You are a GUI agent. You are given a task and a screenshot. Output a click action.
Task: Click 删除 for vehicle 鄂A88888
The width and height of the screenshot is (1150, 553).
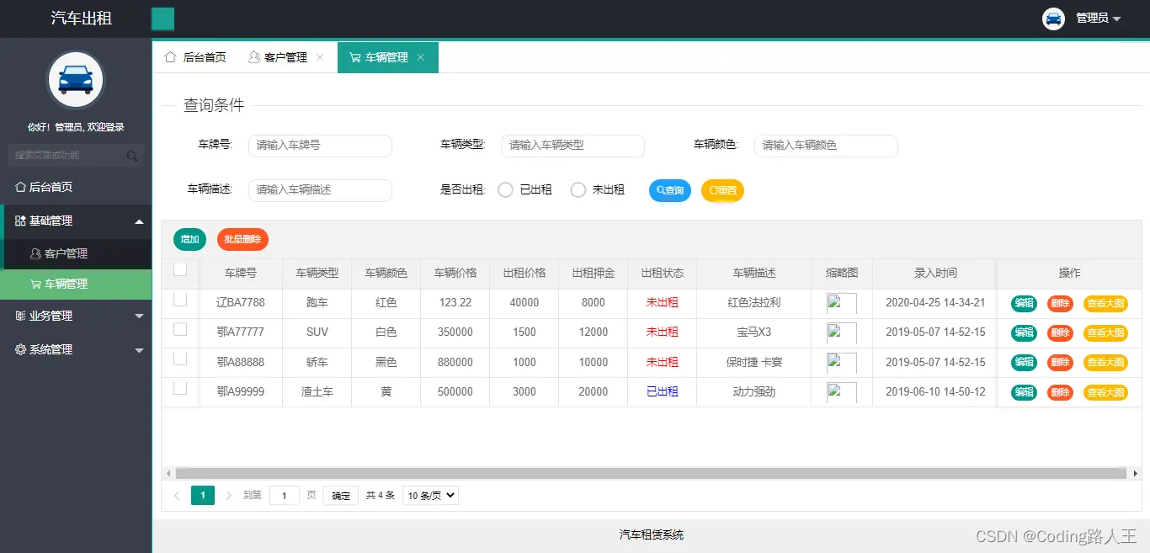(1060, 362)
